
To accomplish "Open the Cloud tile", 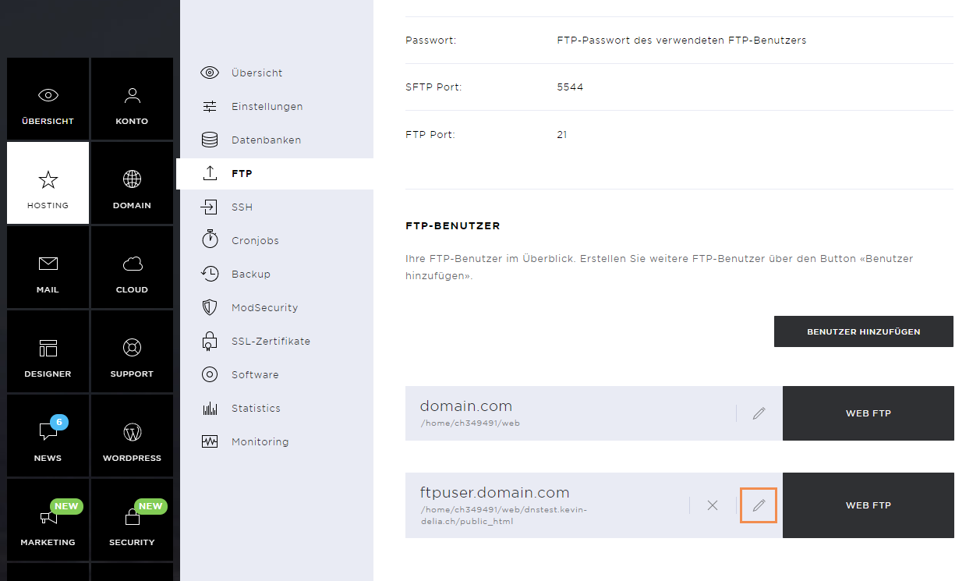I will click(132, 267).
